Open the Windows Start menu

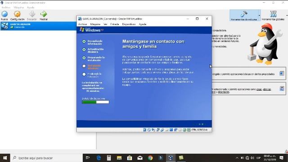(5, 158)
